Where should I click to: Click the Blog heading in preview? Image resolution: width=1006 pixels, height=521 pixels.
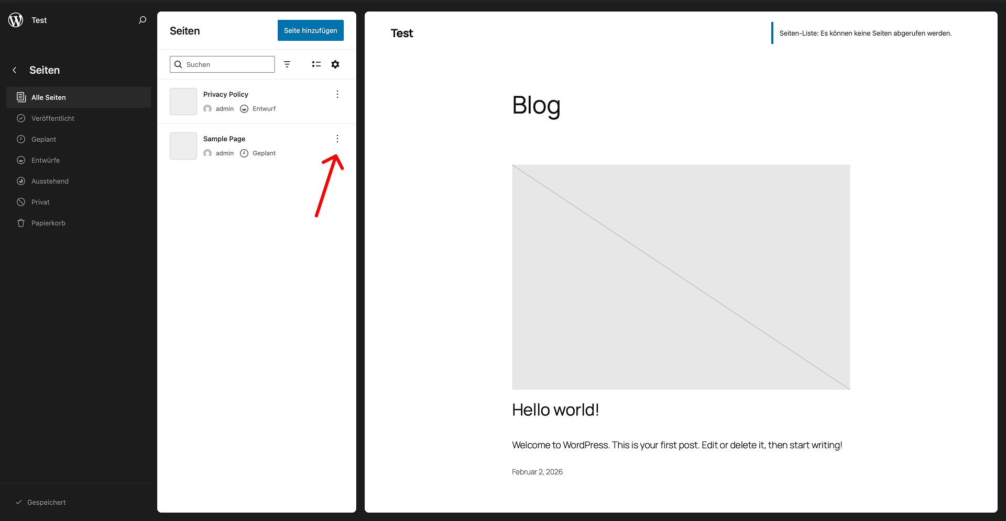(536, 106)
